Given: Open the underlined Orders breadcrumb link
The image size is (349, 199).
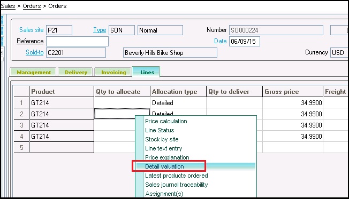Looking at the screenshot, I should coord(32,6).
